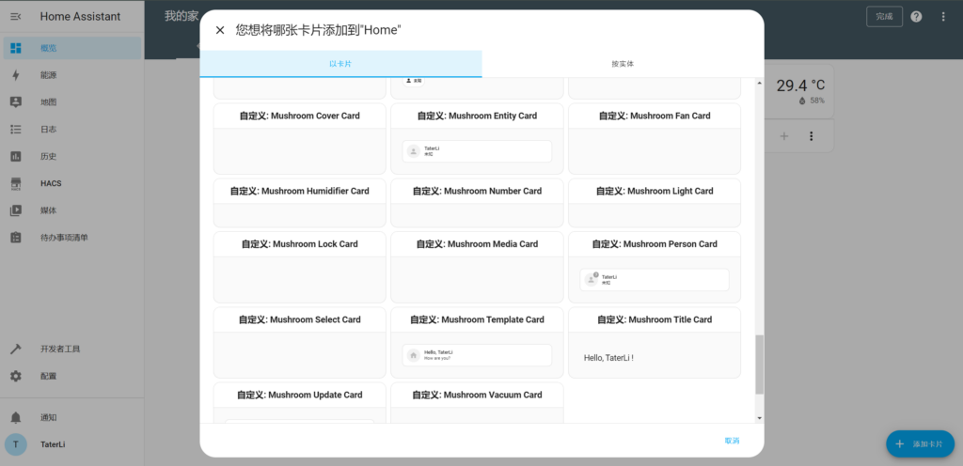Click the 我的家 dashboard title
963x466 pixels.
(x=182, y=17)
